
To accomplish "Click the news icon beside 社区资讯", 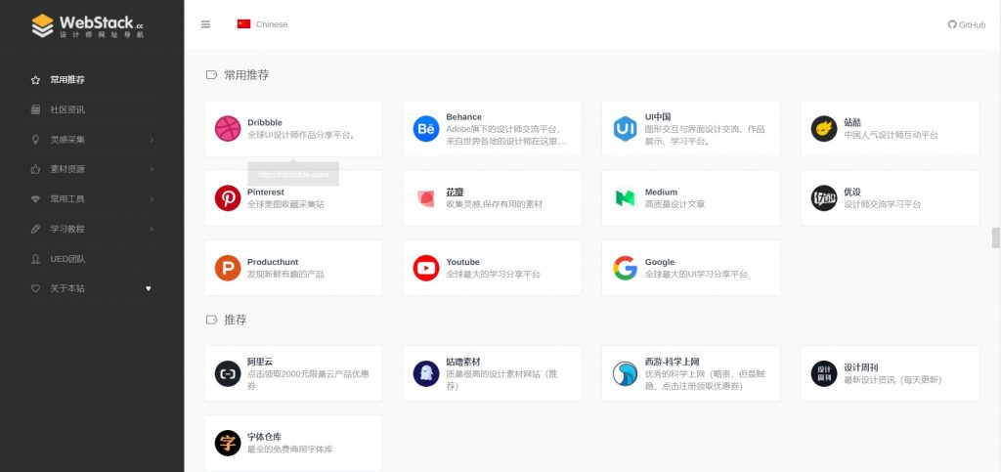I will click(36, 109).
